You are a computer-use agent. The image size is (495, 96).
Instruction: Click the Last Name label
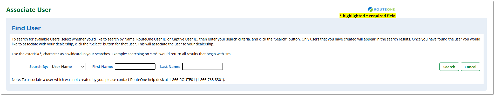170,67
